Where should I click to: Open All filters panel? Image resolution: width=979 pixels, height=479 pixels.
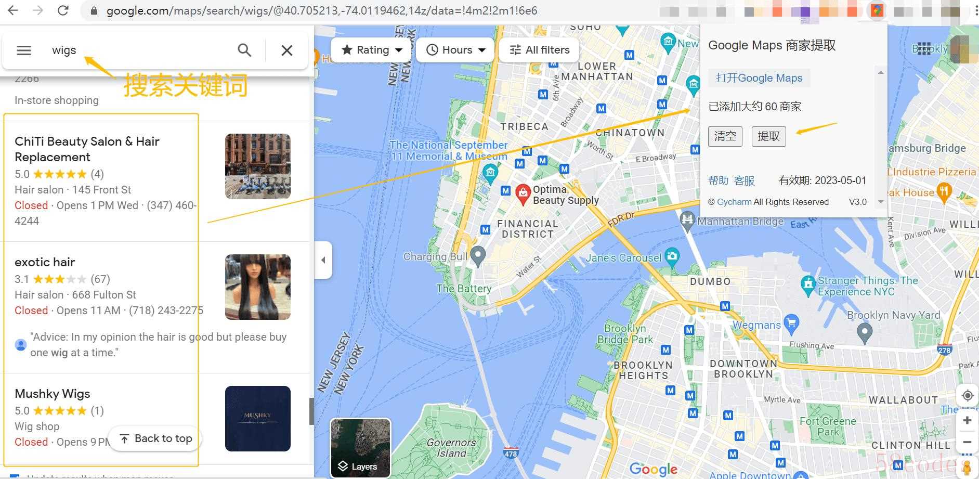tap(539, 50)
